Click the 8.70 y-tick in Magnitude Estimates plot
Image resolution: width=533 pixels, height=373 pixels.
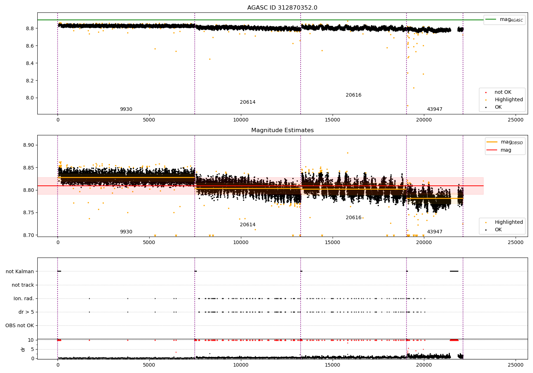pyautogui.click(x=28, y=235)
